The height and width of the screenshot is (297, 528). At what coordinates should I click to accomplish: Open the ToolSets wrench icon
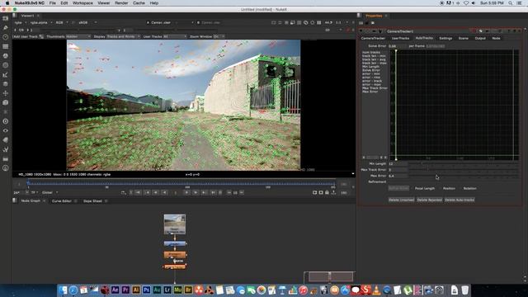coord(6,149)
